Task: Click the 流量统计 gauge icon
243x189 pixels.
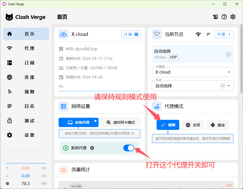Action: (63, 170)
